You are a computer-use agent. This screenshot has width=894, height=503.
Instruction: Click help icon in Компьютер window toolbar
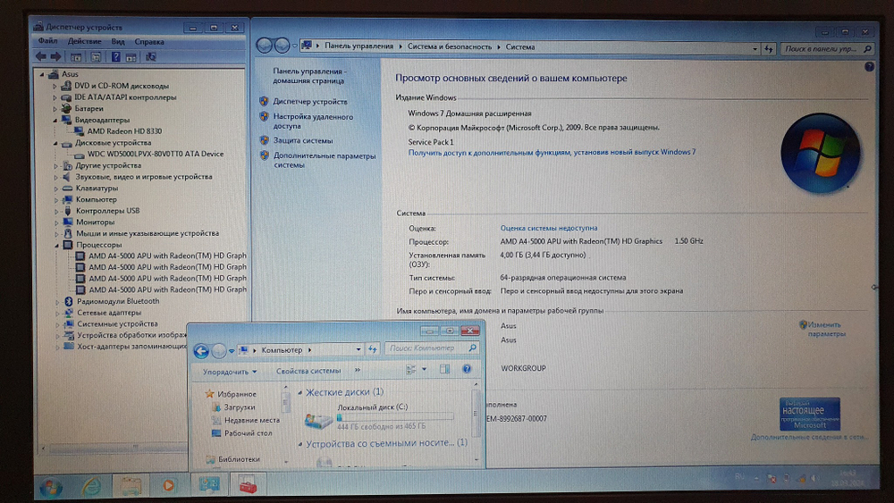pyautogui.click(x=467, y=369)
